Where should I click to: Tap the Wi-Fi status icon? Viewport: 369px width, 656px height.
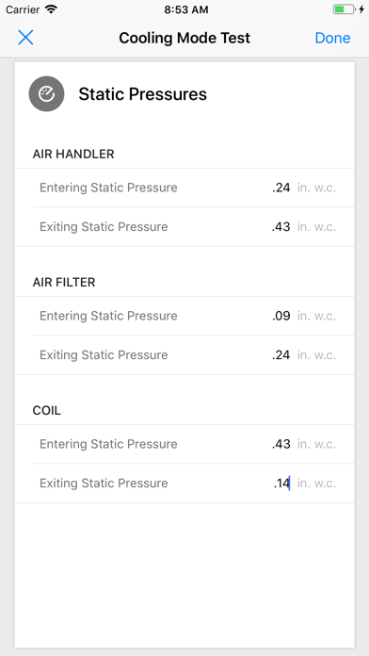click(52, 9)
